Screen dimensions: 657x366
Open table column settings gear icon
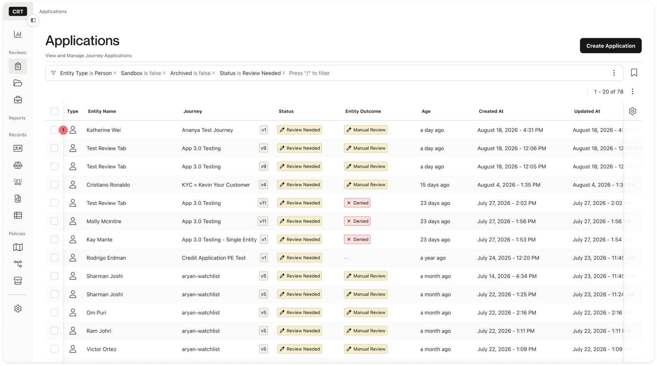tap(632, 111)
